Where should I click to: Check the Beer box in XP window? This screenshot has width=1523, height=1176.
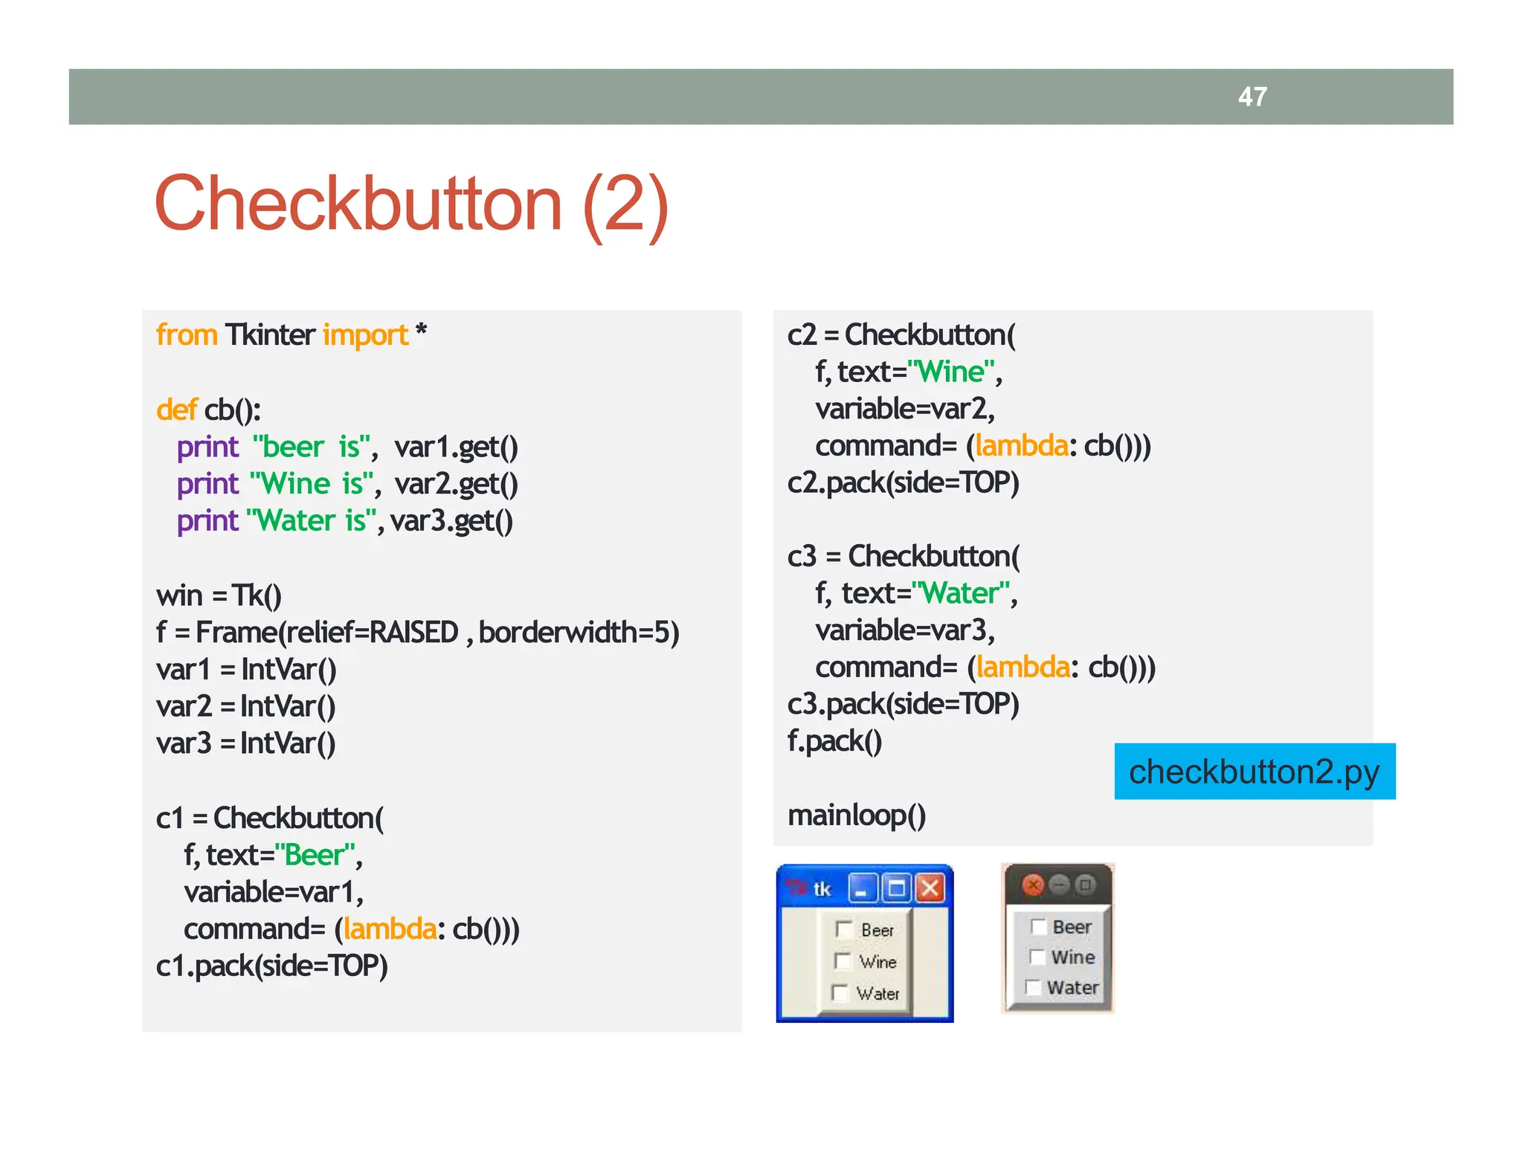click(843, 929)
